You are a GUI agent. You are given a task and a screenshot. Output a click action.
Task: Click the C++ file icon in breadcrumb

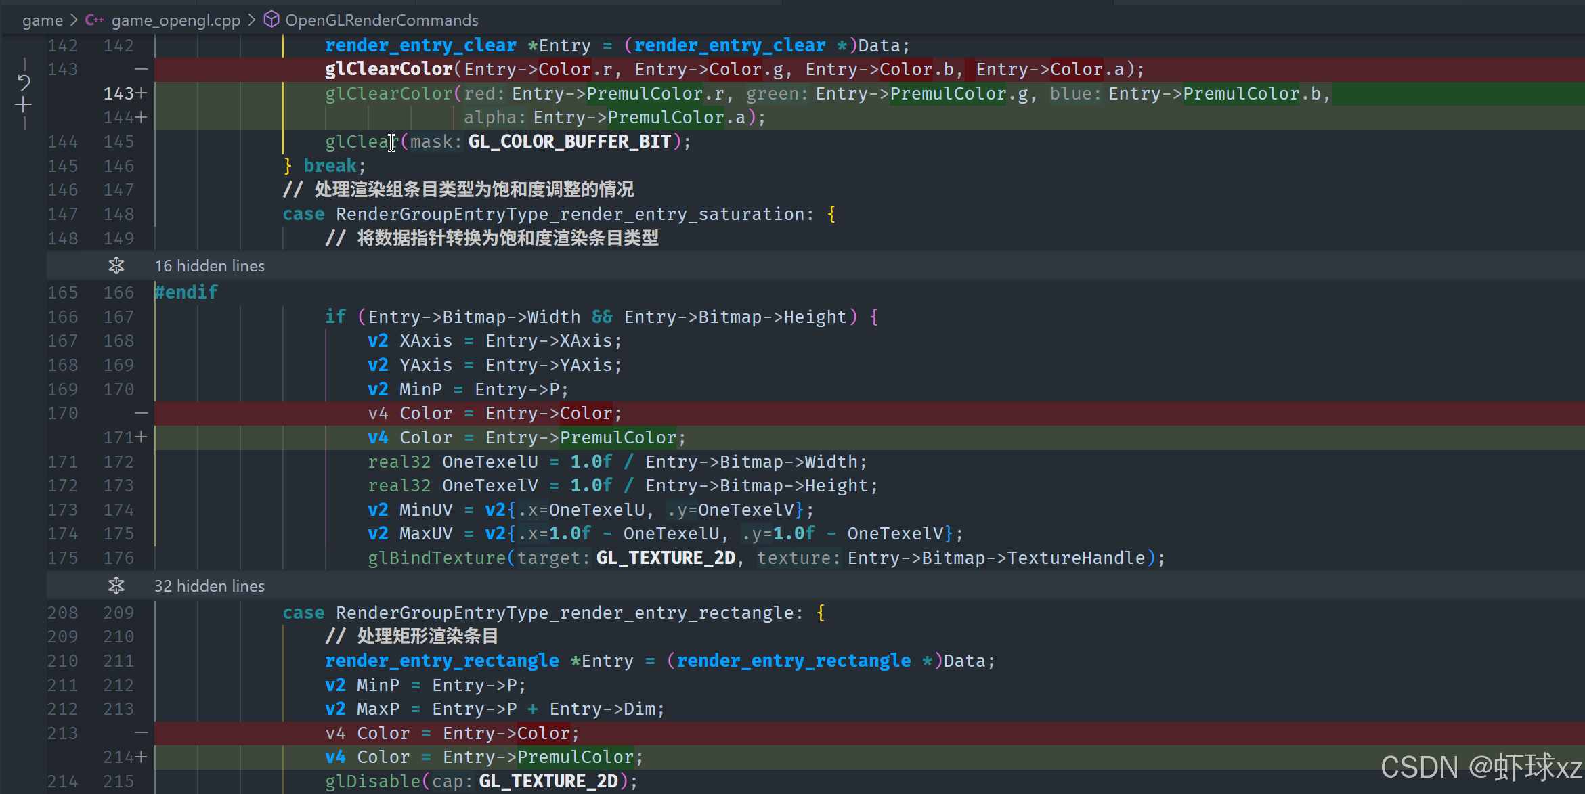click(94, 20)
